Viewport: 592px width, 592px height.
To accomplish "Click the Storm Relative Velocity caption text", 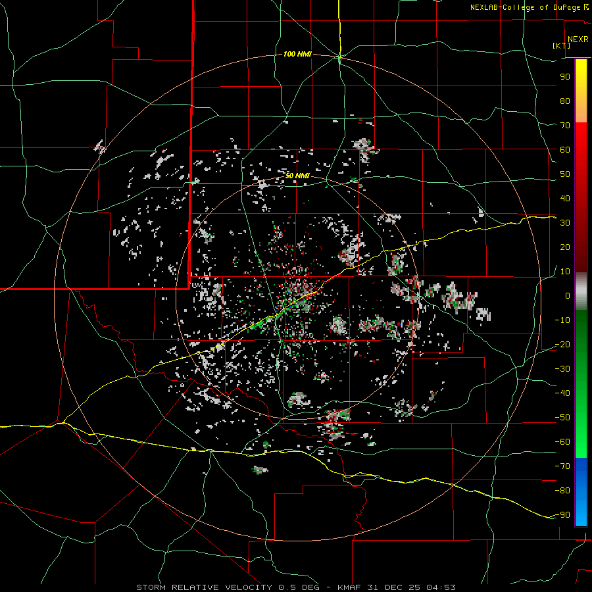I will point(295,587).
